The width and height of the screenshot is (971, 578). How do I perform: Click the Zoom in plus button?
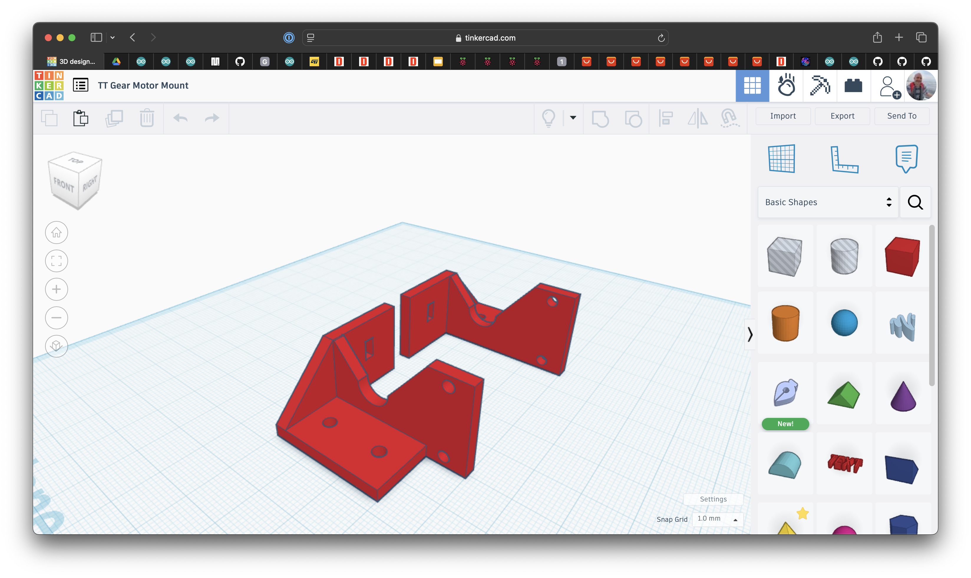pos(57,289)
